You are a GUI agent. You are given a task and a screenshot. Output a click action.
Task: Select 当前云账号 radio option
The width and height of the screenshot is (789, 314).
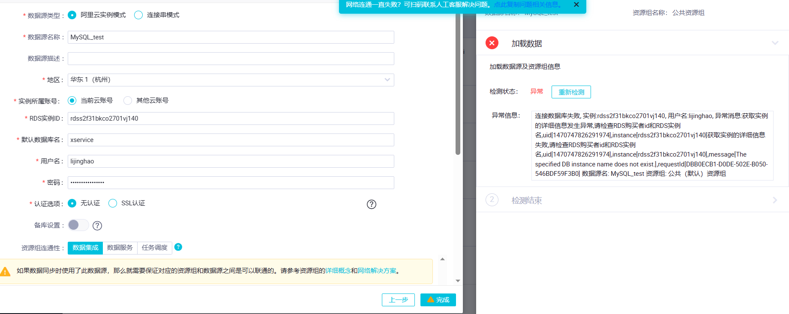(x=72, y=101)
